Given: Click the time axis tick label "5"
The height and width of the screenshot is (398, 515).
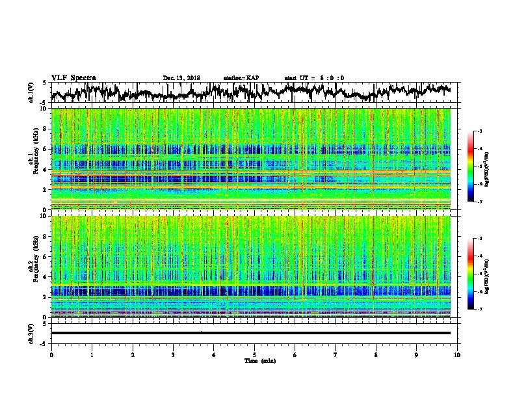Looking at the screenshot, I should pyautogui.click(x=254, y=355).
